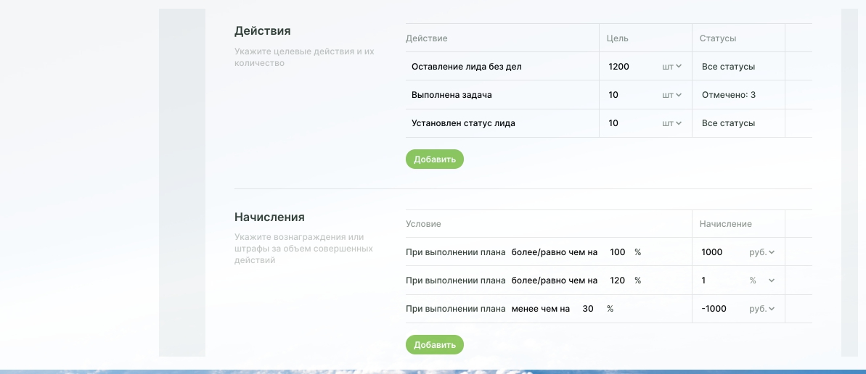Click 'более/равно чем на' in the 100% row

point(555,252)
